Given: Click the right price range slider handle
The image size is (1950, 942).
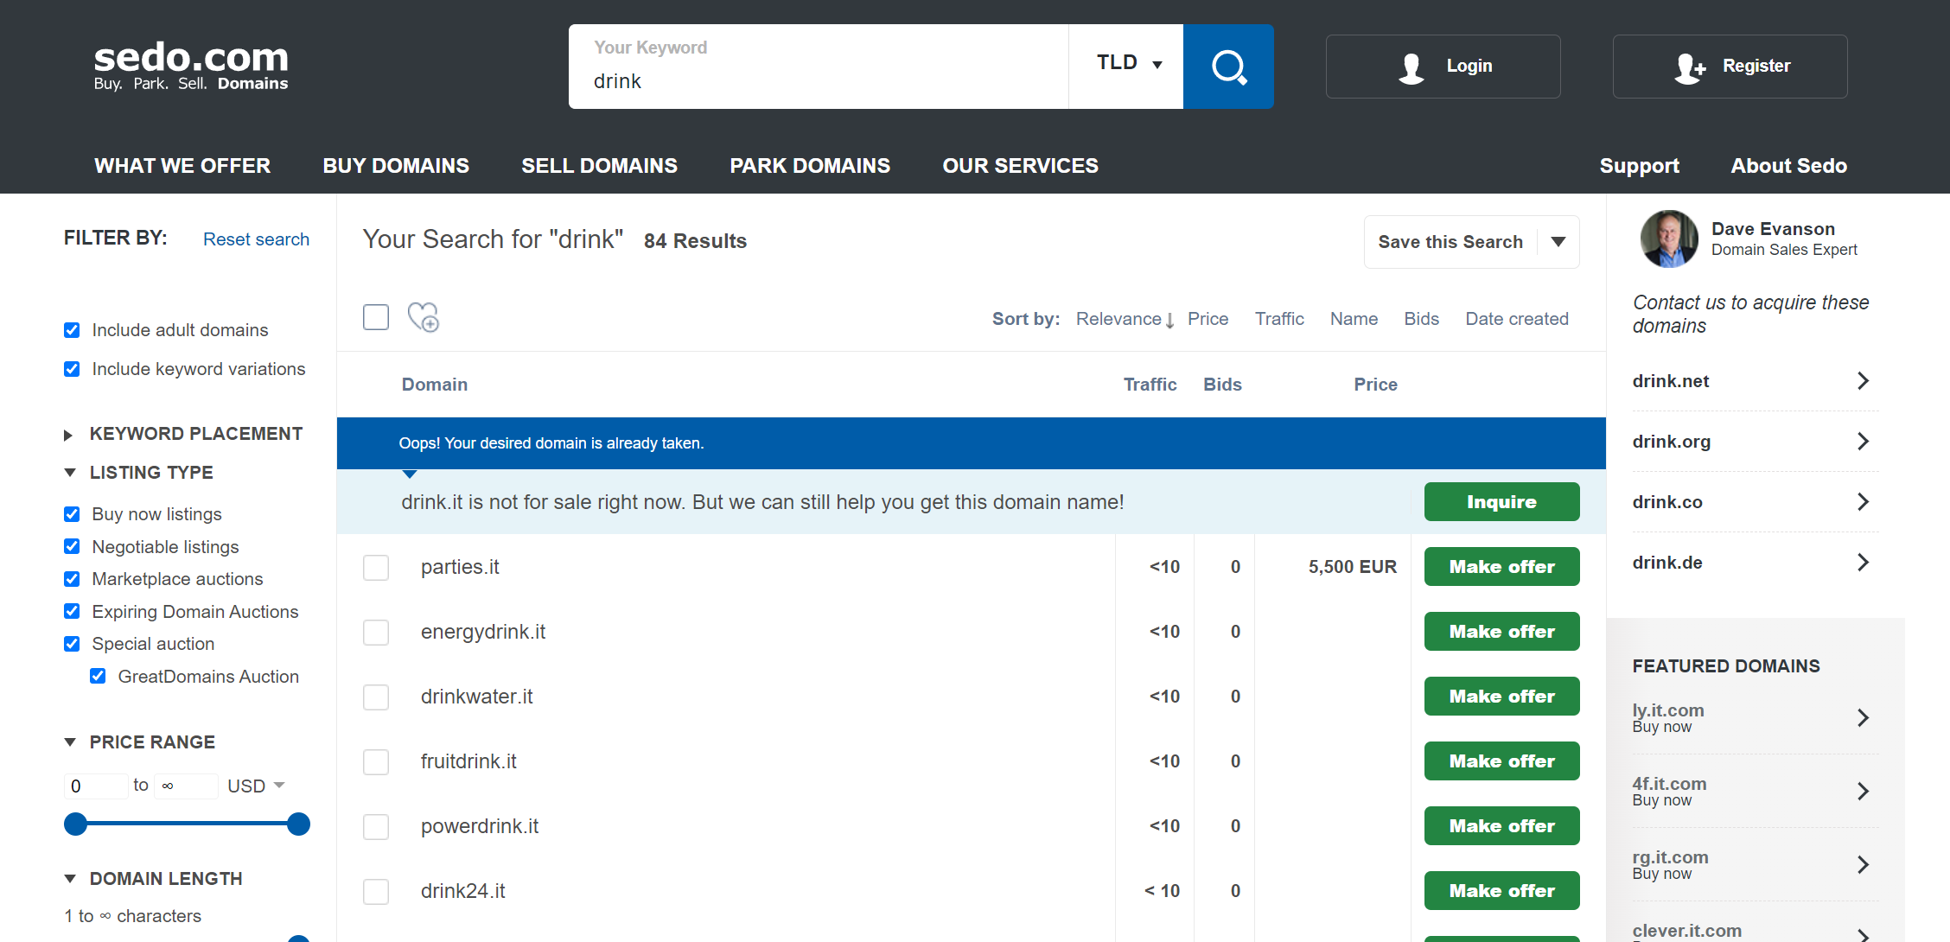Looking at the screenshot, I should 298,824.
